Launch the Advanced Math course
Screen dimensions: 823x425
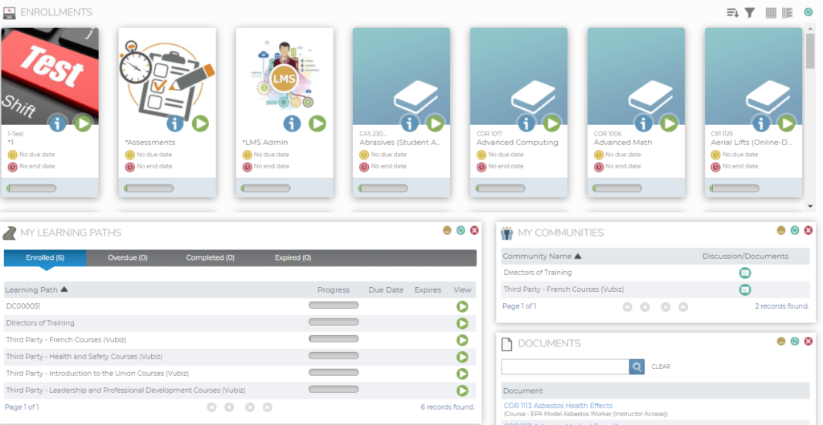669,123
